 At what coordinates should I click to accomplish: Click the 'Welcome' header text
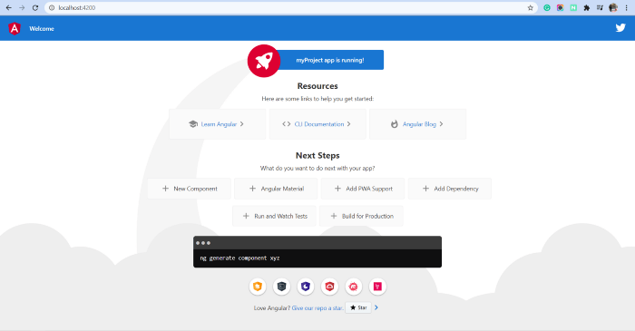tap(42, 28)
